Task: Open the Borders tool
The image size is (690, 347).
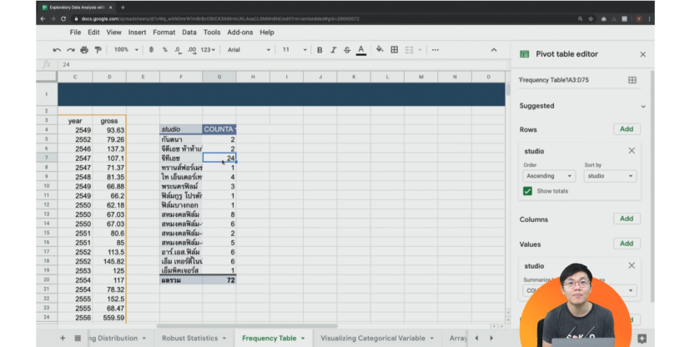Action: (x=395, y=50)
